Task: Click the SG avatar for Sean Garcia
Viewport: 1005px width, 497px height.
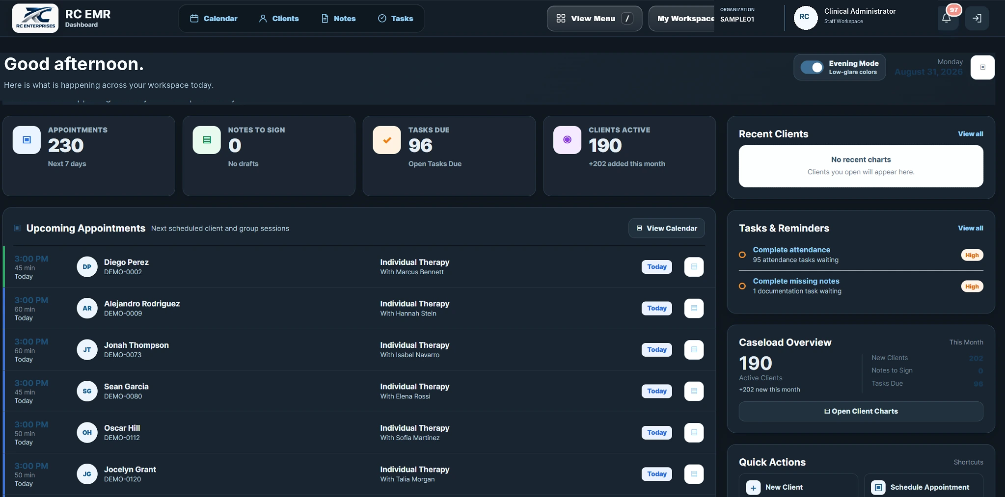Action: point(87,391)
